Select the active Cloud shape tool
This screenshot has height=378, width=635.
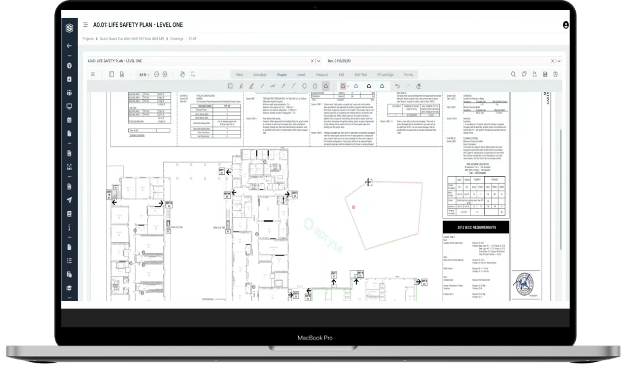(x=326, y=86)
